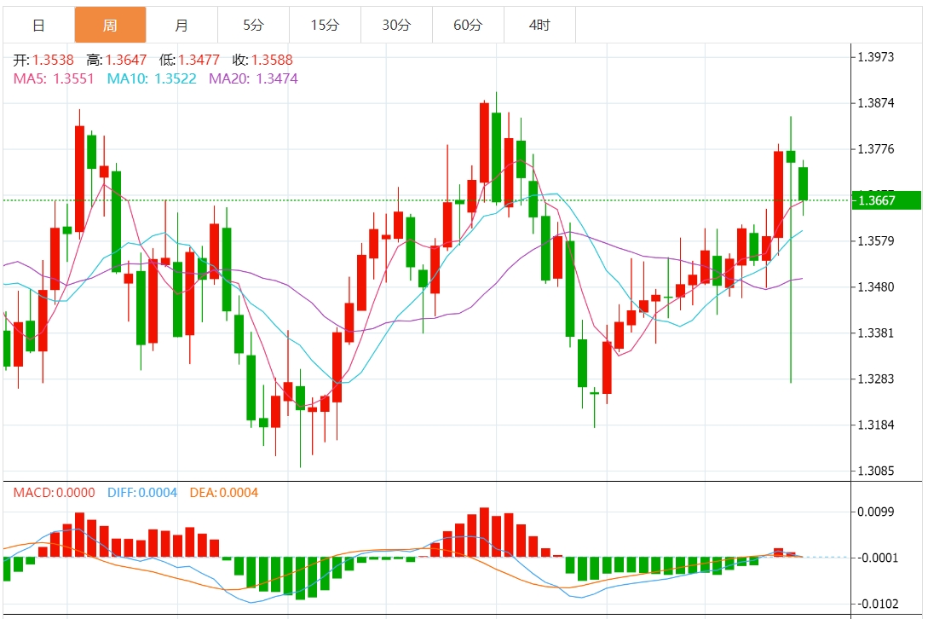
Task: Click the low price 1.3477
Action: pyautogui.click(x=199, y=60)
